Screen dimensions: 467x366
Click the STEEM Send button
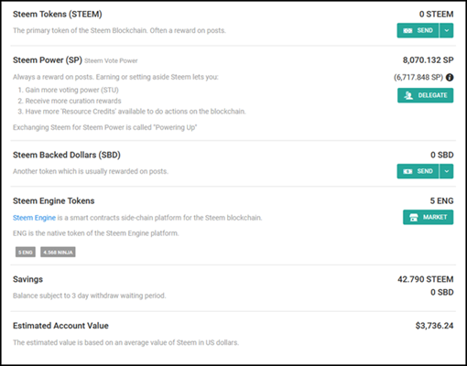pos(418,30)
